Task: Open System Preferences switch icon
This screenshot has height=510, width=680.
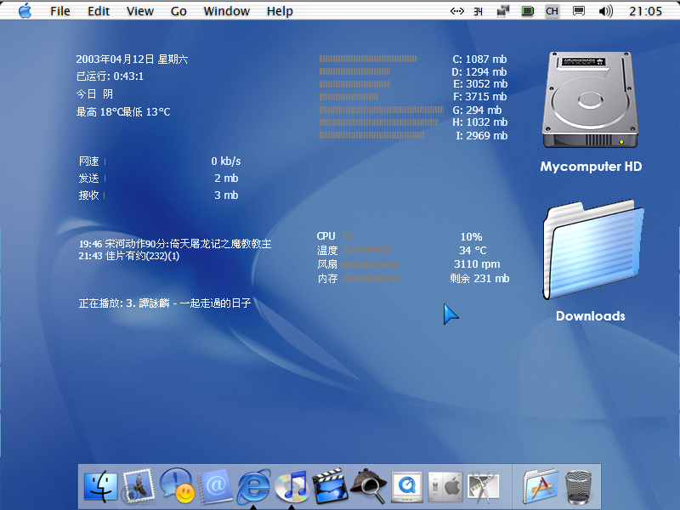Action: click(x=445, y=487)
